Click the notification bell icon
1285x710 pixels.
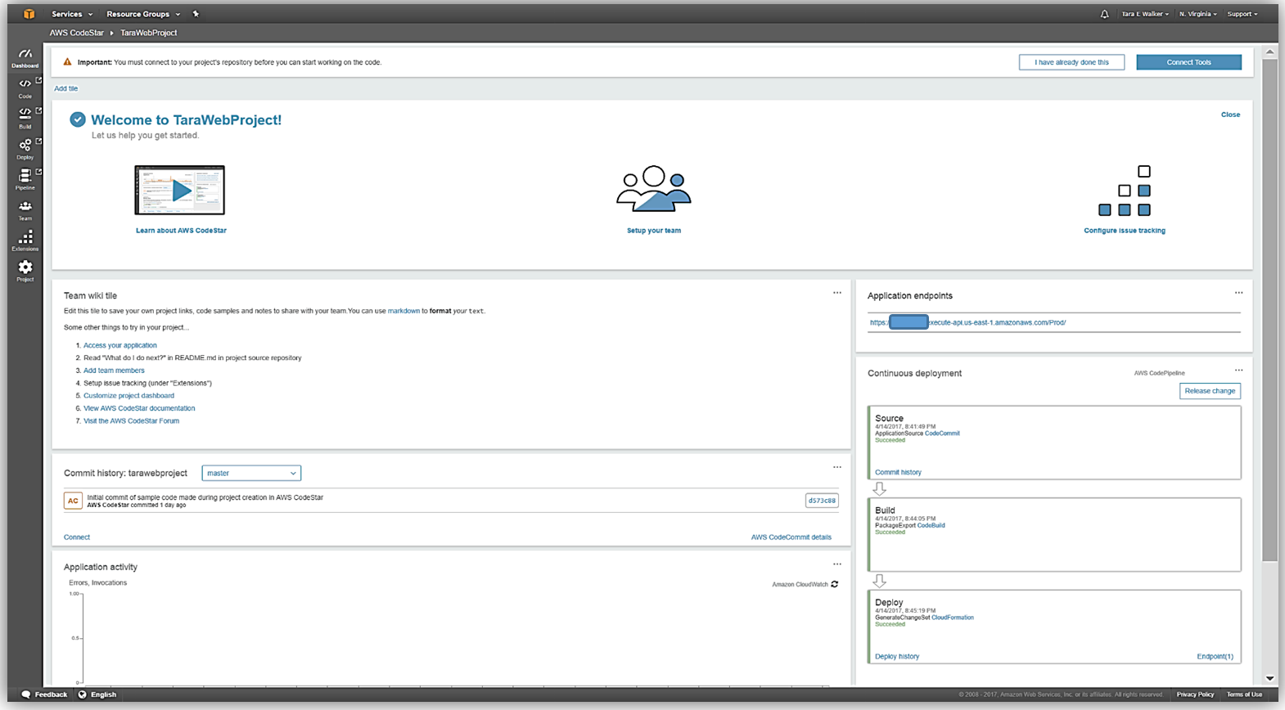click(1104, 14)
